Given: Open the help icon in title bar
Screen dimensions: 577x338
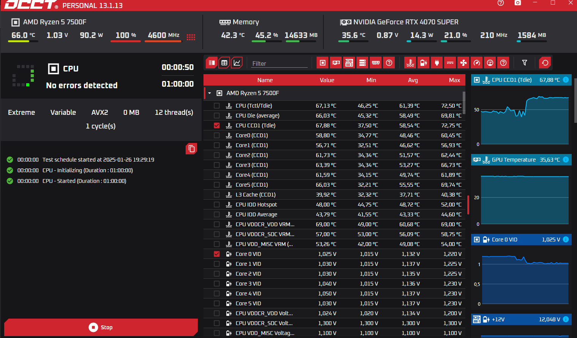Looking at the screenshot, I should [501, 3].
